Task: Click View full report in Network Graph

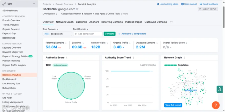Action: tap(173, 105)
